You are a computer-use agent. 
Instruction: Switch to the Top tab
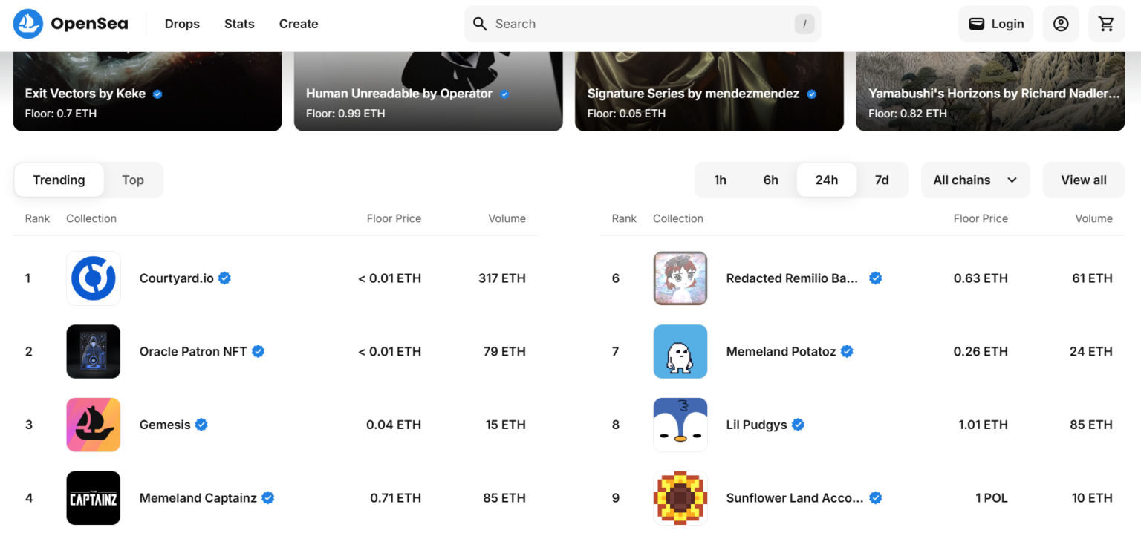click(x=132, y=180)
